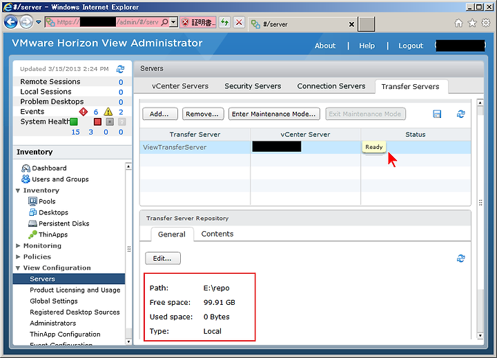Open ThinApps in Inventory
The image size is (497, 358).
(x=53, y=235)
